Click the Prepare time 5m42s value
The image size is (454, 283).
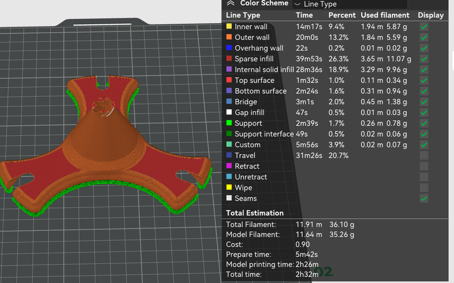click(307, 254)
